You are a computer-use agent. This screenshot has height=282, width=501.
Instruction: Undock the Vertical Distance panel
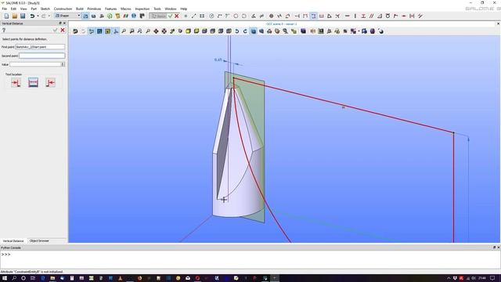click(x=60, y=23)
